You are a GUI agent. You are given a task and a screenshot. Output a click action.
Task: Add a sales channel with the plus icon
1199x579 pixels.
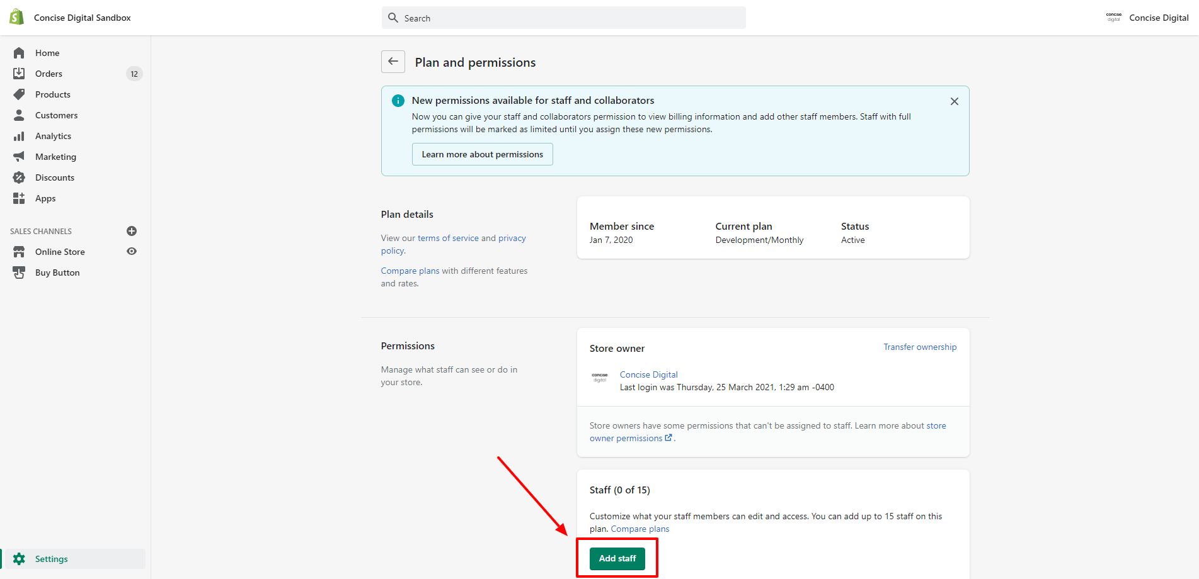[x=131, y=230]
